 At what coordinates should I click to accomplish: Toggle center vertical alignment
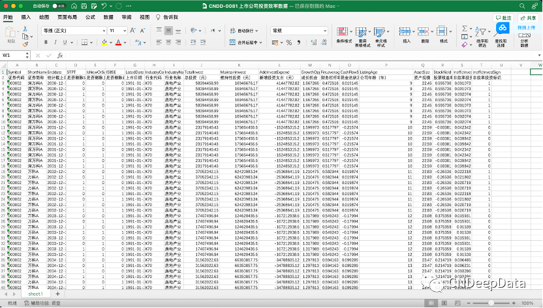(168, 31)
